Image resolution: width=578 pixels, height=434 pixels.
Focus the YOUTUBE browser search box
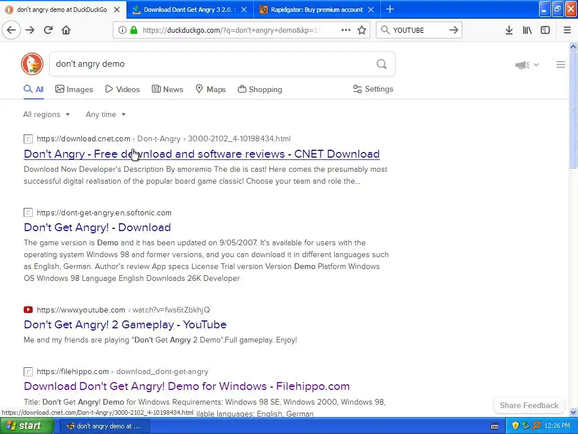coord(418,30)
